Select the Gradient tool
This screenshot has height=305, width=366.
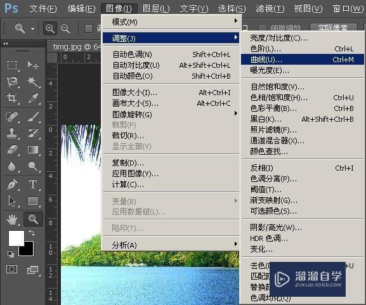tap(33, 150)
